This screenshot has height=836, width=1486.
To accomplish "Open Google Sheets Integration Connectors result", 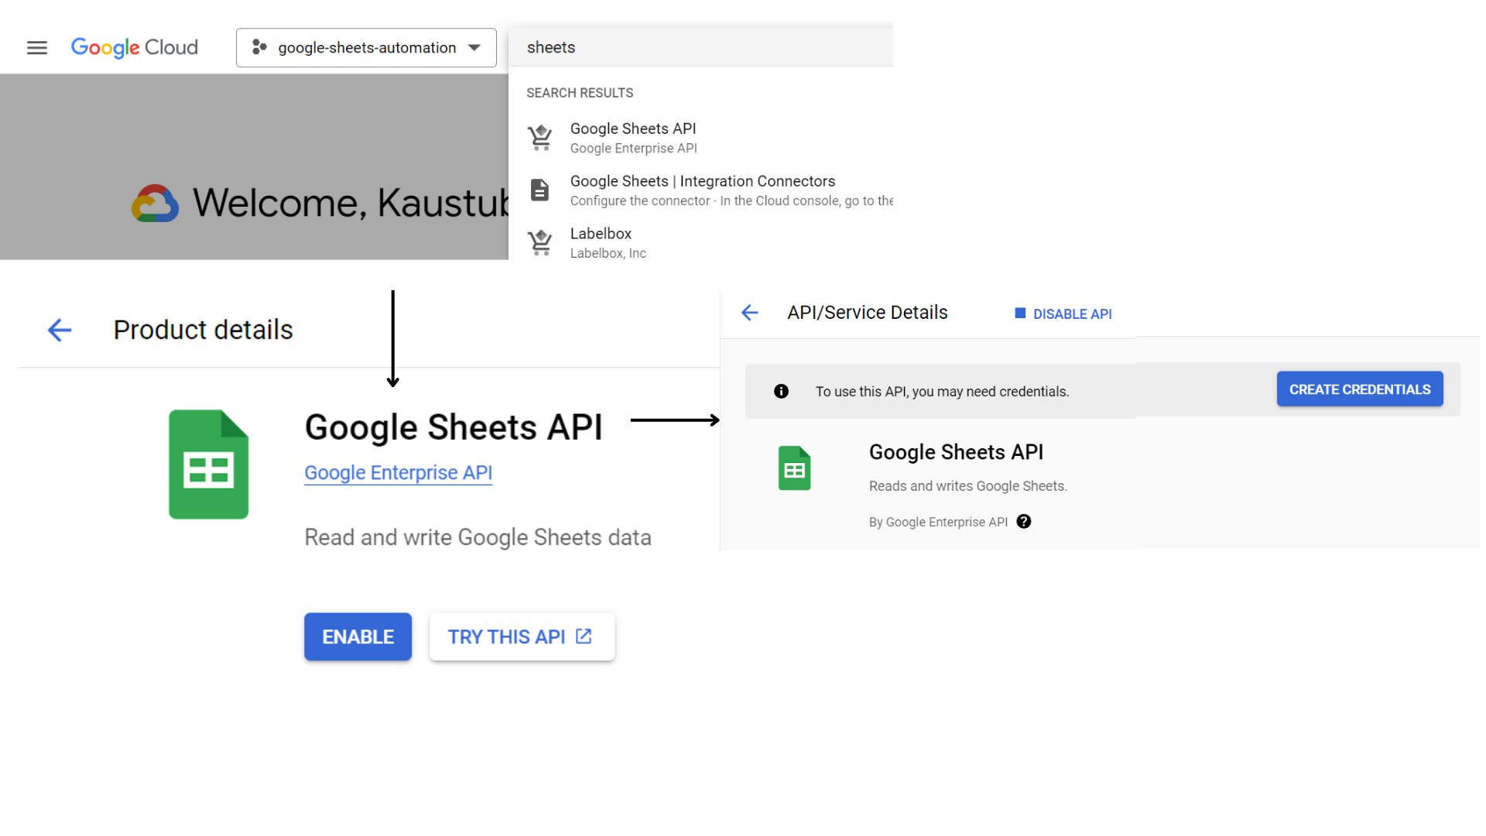I will [700, 190].
